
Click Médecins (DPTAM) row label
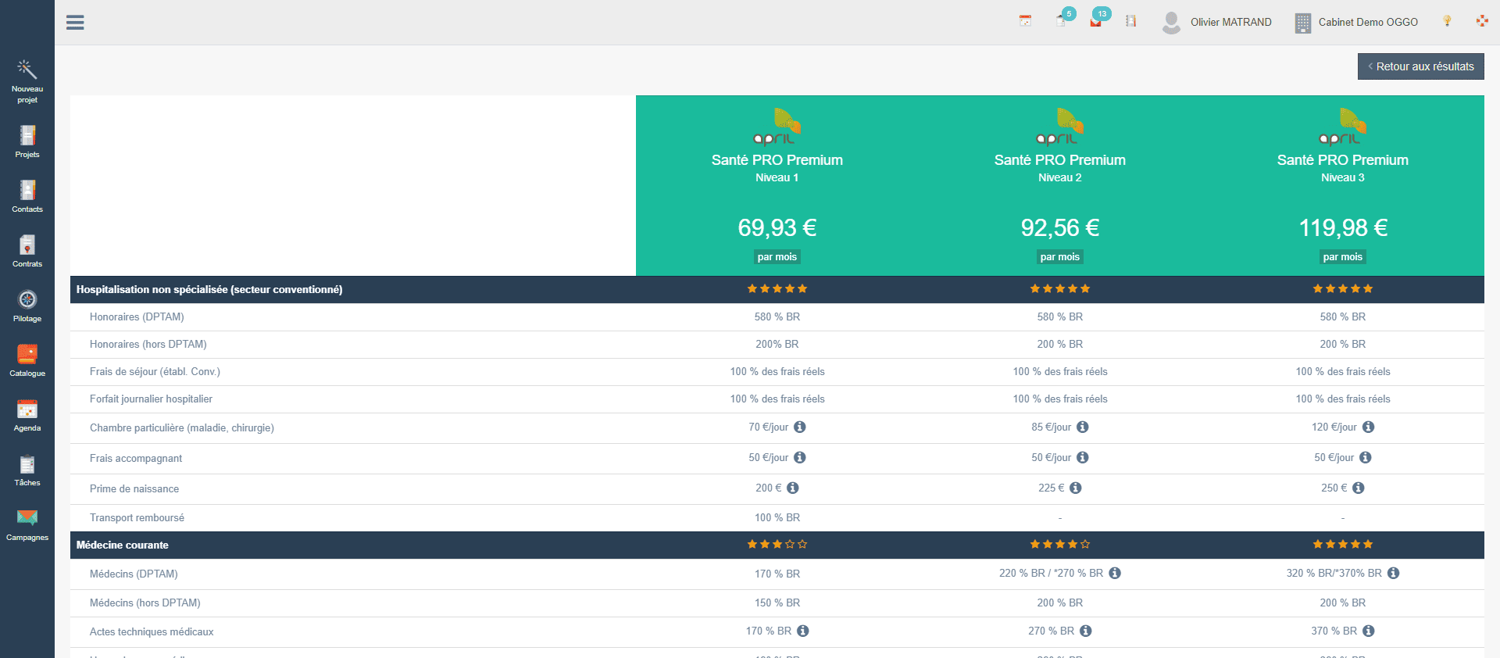(x=134, y=574)
